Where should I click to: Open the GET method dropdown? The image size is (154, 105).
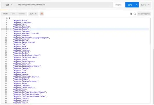click(x=9, y=5)
